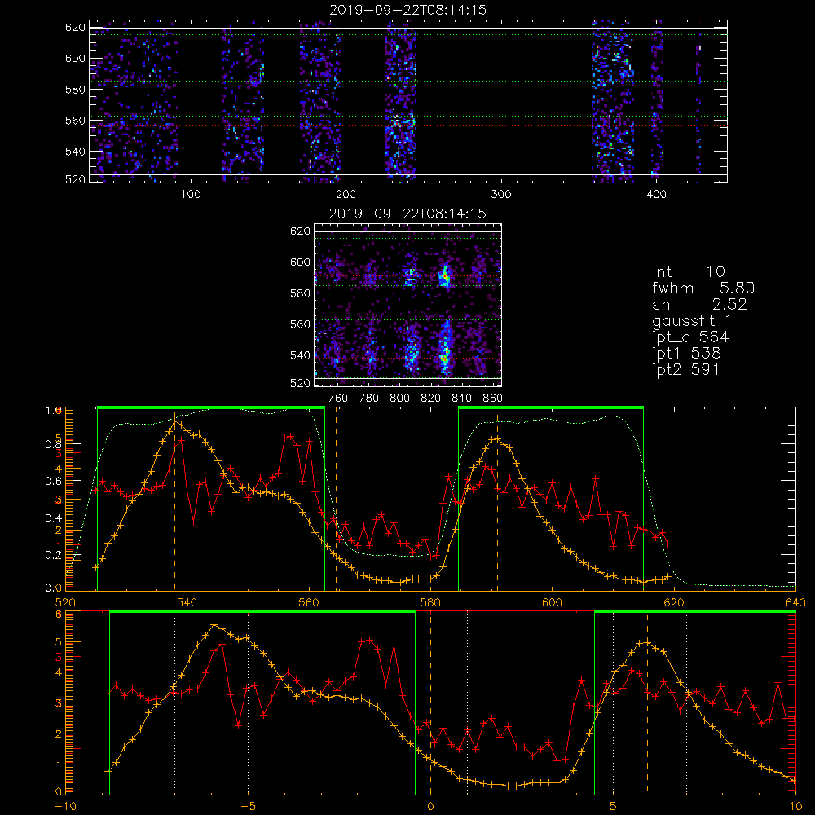This screenshot has width=815, height=815.
Task: Click the timestamp title above the top spectrogram
Action: click(408, 10)
